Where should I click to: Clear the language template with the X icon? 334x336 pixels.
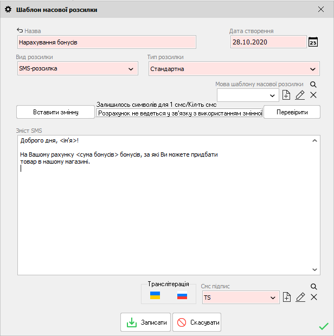[313, 95]
